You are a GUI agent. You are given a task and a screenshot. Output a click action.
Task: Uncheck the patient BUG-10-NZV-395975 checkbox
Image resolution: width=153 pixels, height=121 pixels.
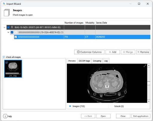point(8,27)
